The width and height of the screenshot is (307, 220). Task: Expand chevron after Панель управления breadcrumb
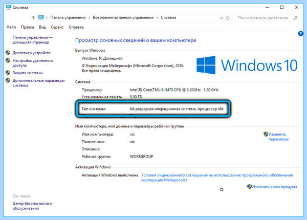pyautogui.click(x=89, y=17)
